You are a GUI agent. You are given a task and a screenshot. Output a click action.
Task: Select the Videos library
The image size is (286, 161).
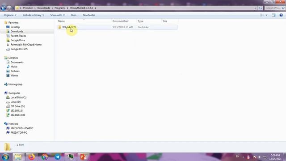[x=14, y=76]
